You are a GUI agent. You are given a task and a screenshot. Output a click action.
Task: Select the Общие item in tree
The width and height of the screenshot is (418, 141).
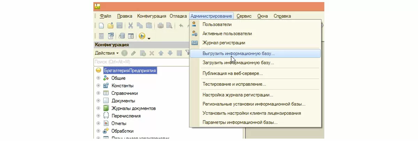pos(118,78)
